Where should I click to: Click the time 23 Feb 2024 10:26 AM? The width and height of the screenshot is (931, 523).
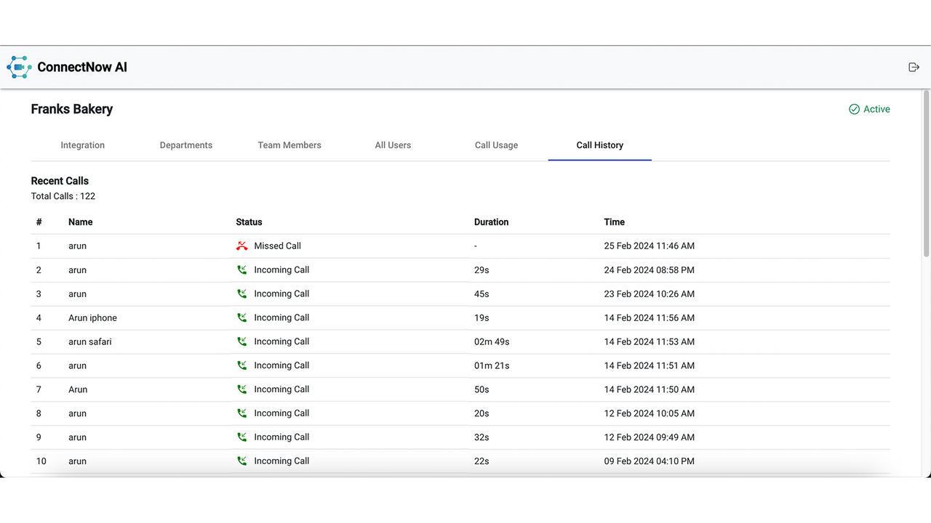[x=650, y=294]
